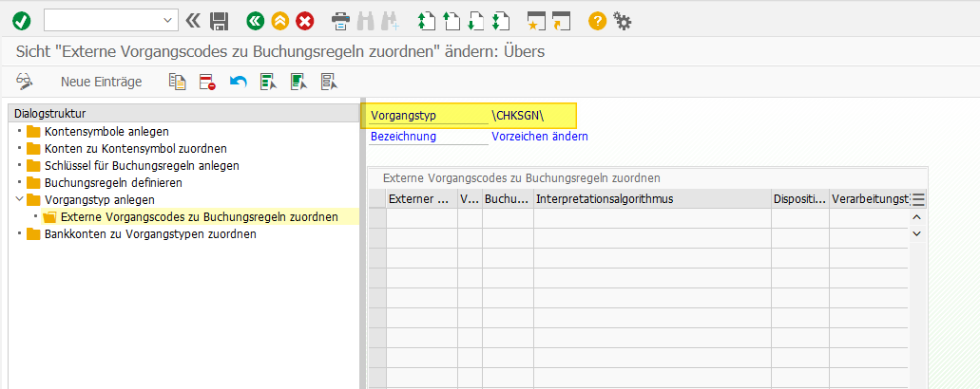Click the Copy as icon

tap(177, 82)
